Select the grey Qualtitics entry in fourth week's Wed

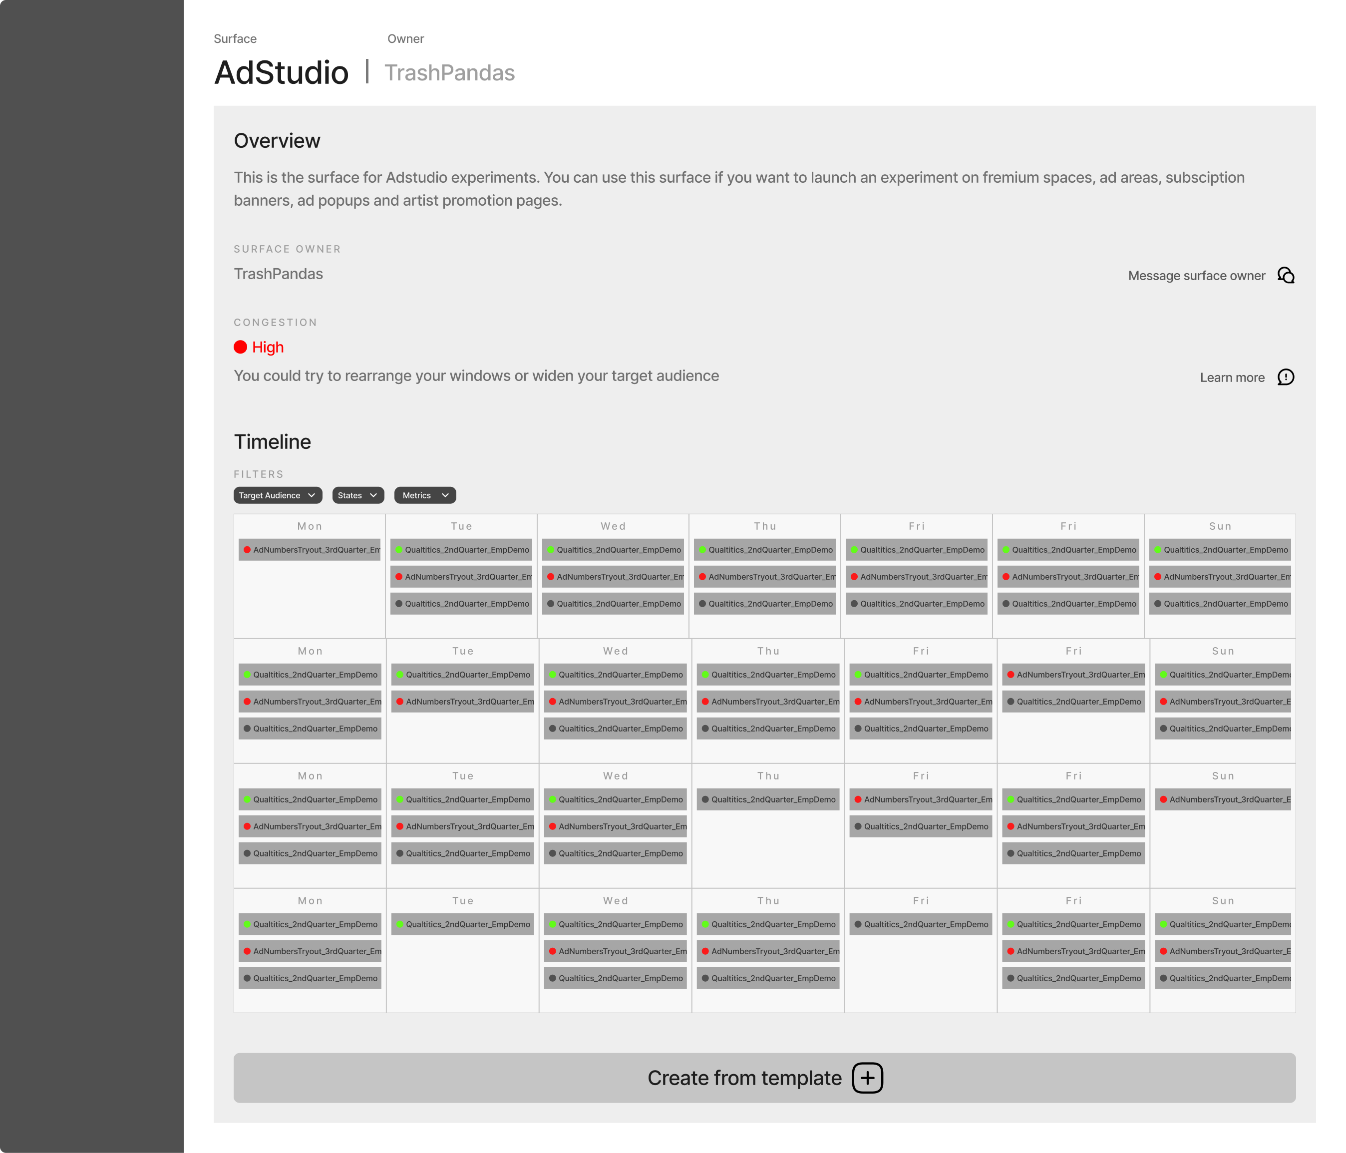[x=615, y=978]
